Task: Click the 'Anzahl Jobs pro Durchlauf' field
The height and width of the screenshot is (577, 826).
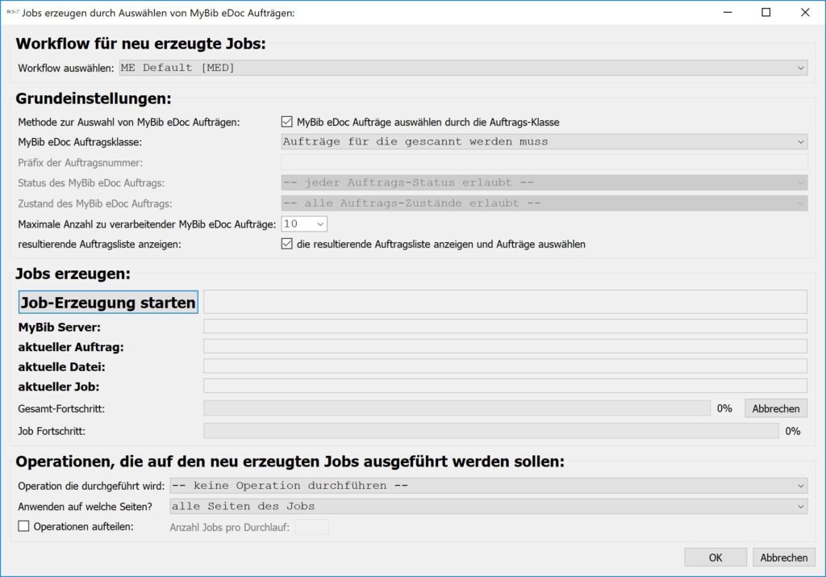Action: [311, 527]
